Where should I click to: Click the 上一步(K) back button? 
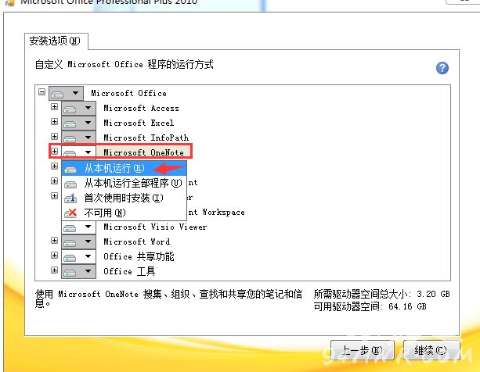click(x=362, y=351)
